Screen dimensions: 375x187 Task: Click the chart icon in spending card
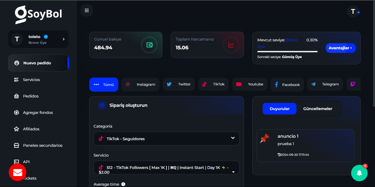pyautogui.click(x=231, y=45)
